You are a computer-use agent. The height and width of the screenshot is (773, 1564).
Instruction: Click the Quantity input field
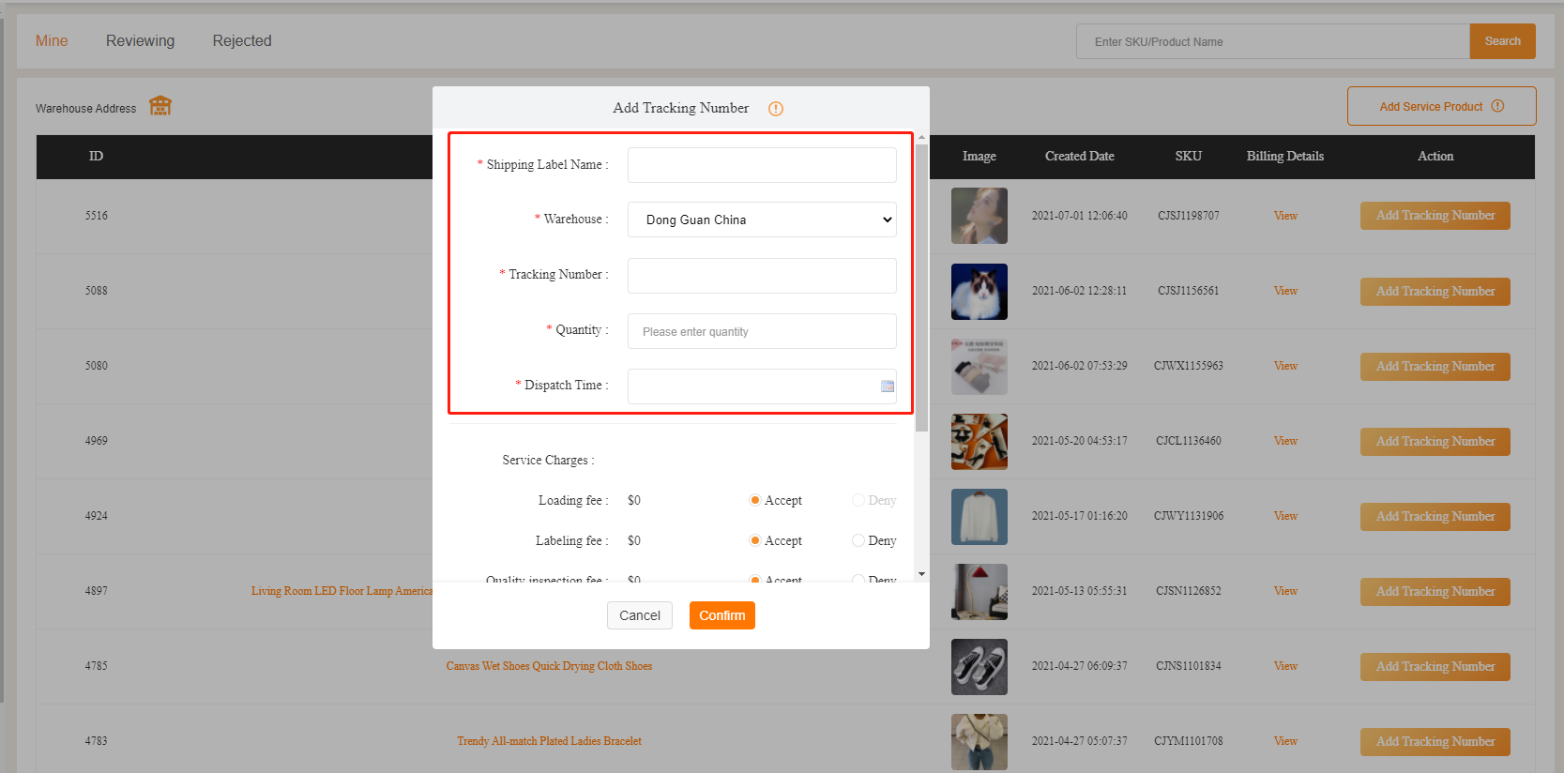(x=762, y=331)
